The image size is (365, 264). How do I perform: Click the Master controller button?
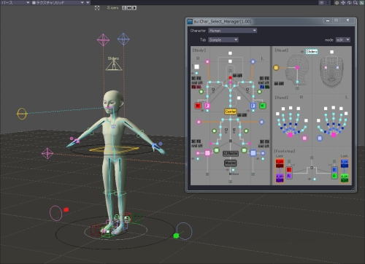230,163
